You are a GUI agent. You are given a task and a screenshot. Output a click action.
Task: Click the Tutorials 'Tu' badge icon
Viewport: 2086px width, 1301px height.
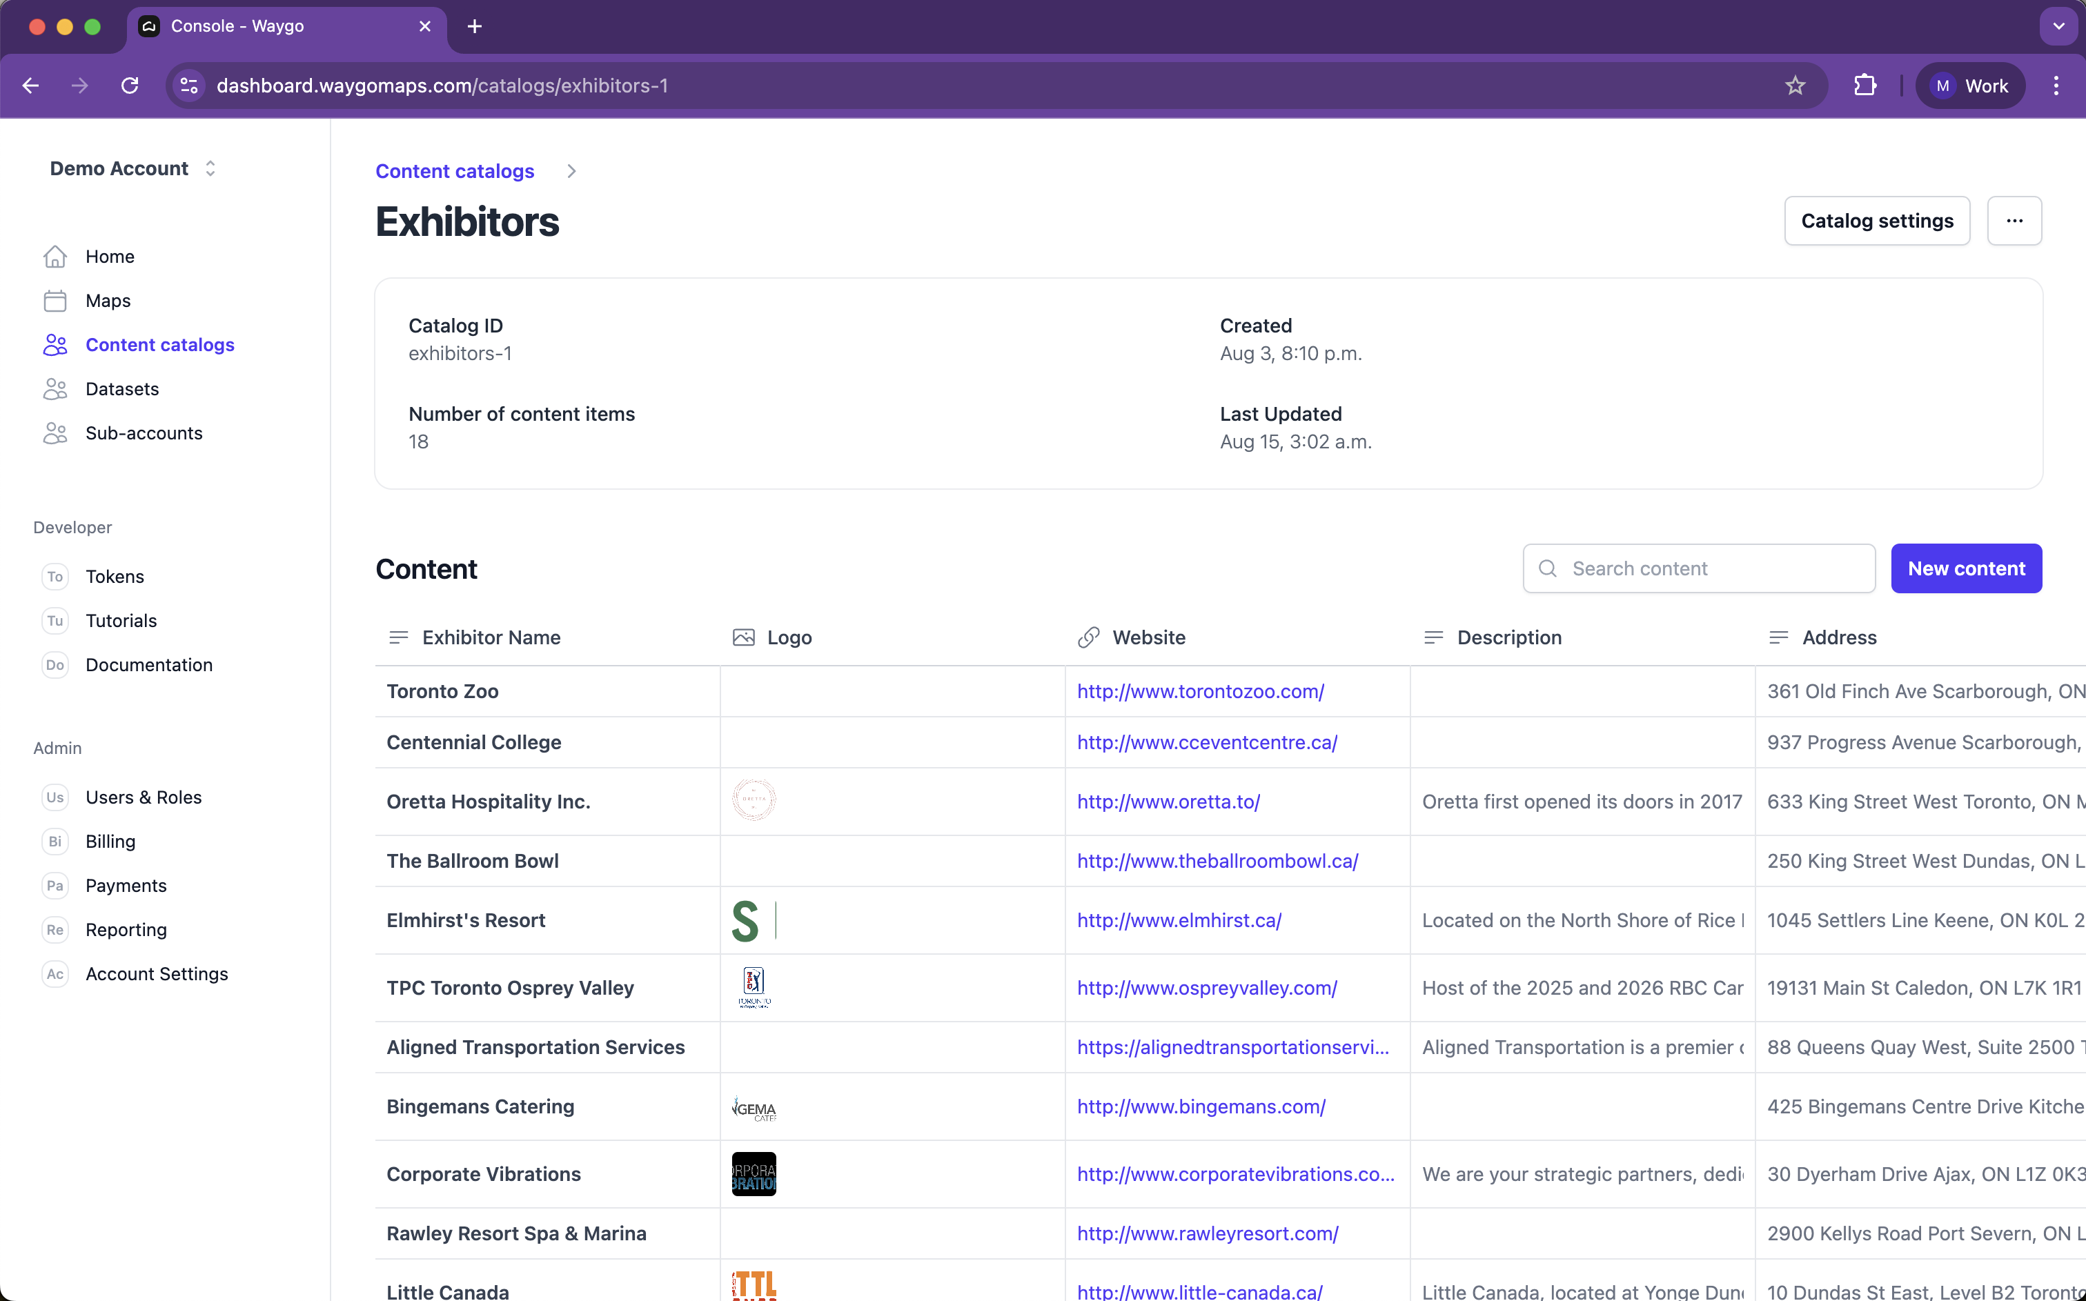(x=55, y=620)
